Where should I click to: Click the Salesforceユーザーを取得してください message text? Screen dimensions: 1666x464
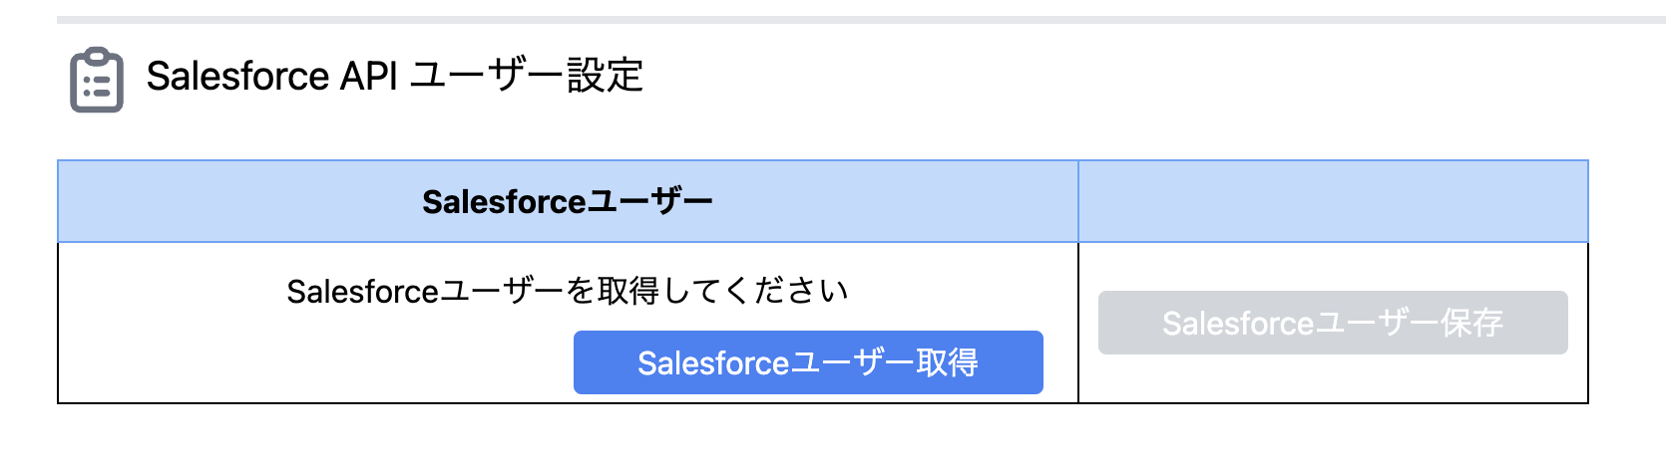coord(567,291)
